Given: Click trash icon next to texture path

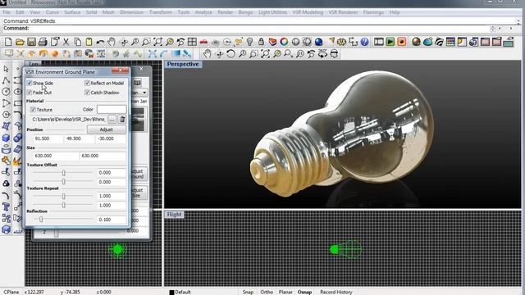Looking at the screenshot, I should click(x=122, y=119).
